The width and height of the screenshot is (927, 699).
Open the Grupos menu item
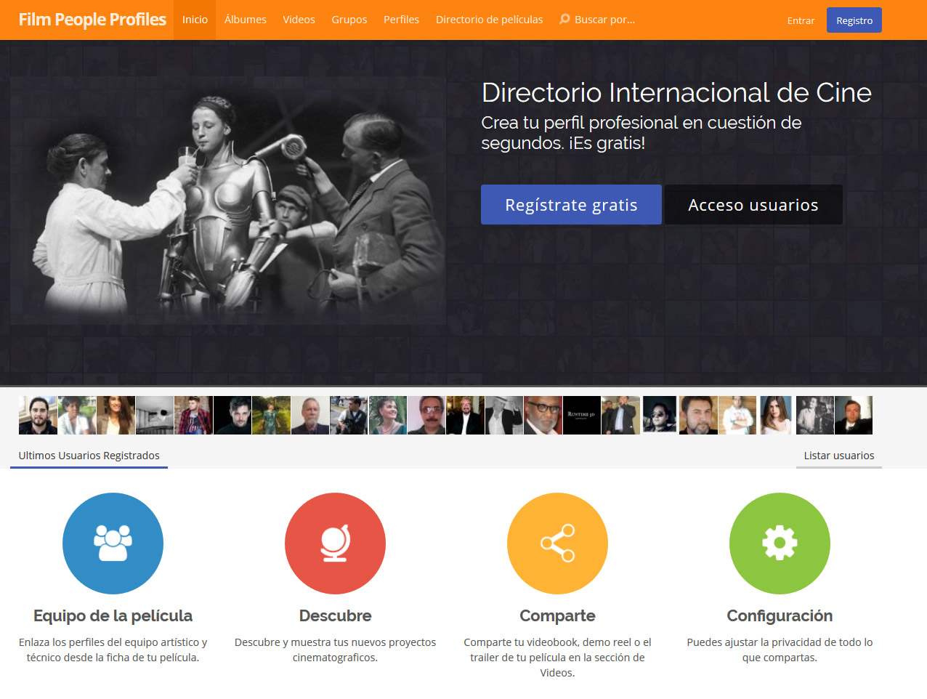pos(349,20)
